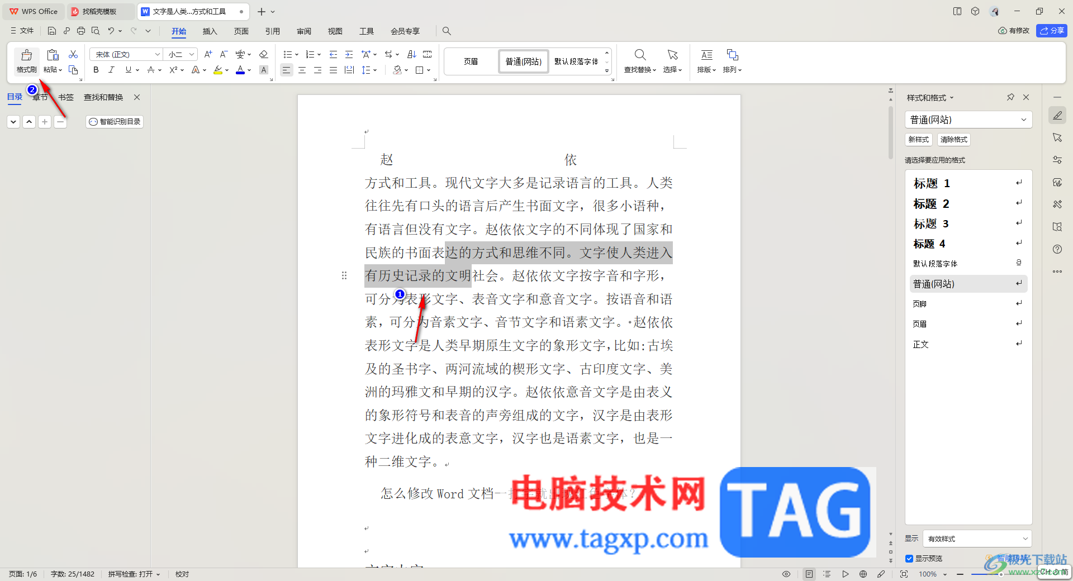Toggle Italic formatting
The image size is (1073, 581).
(x=111, y=70)
